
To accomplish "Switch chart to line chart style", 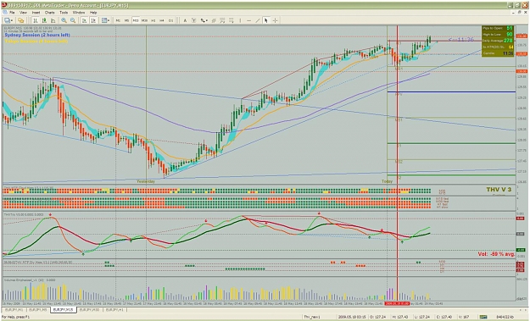I will pyautogui.click(x=53, y=20).
